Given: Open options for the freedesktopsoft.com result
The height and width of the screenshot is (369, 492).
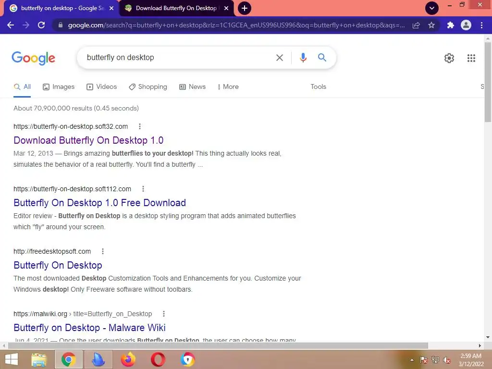Looking at the screenshot, I should click(103, 251).
